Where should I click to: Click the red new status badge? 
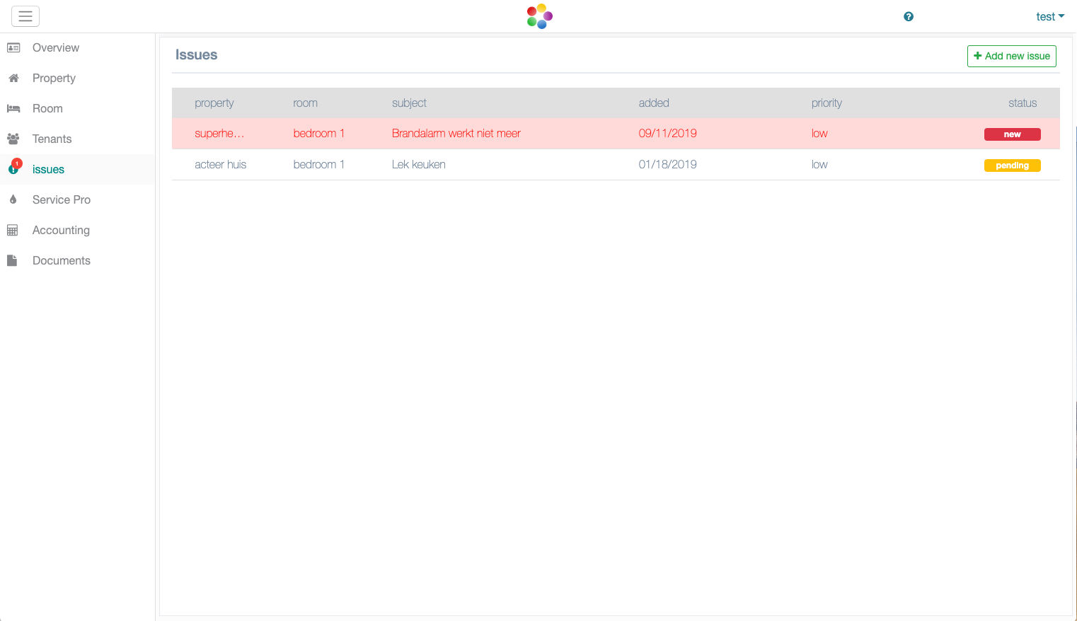pos(1012,134)
